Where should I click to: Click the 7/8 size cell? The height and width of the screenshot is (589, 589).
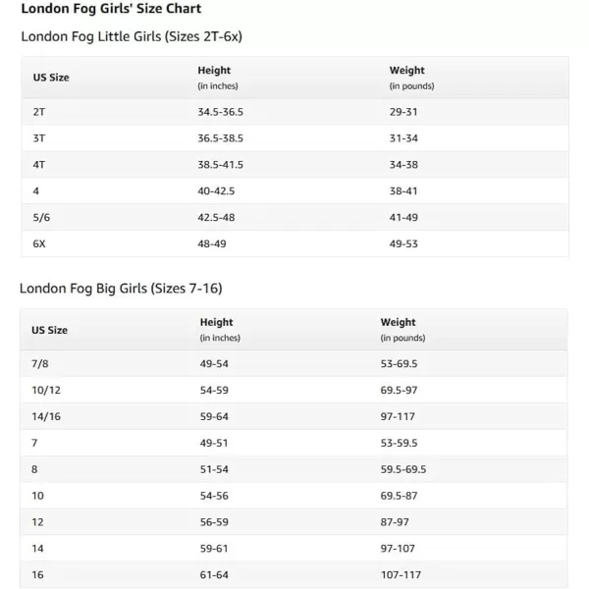tap(40, 363)
